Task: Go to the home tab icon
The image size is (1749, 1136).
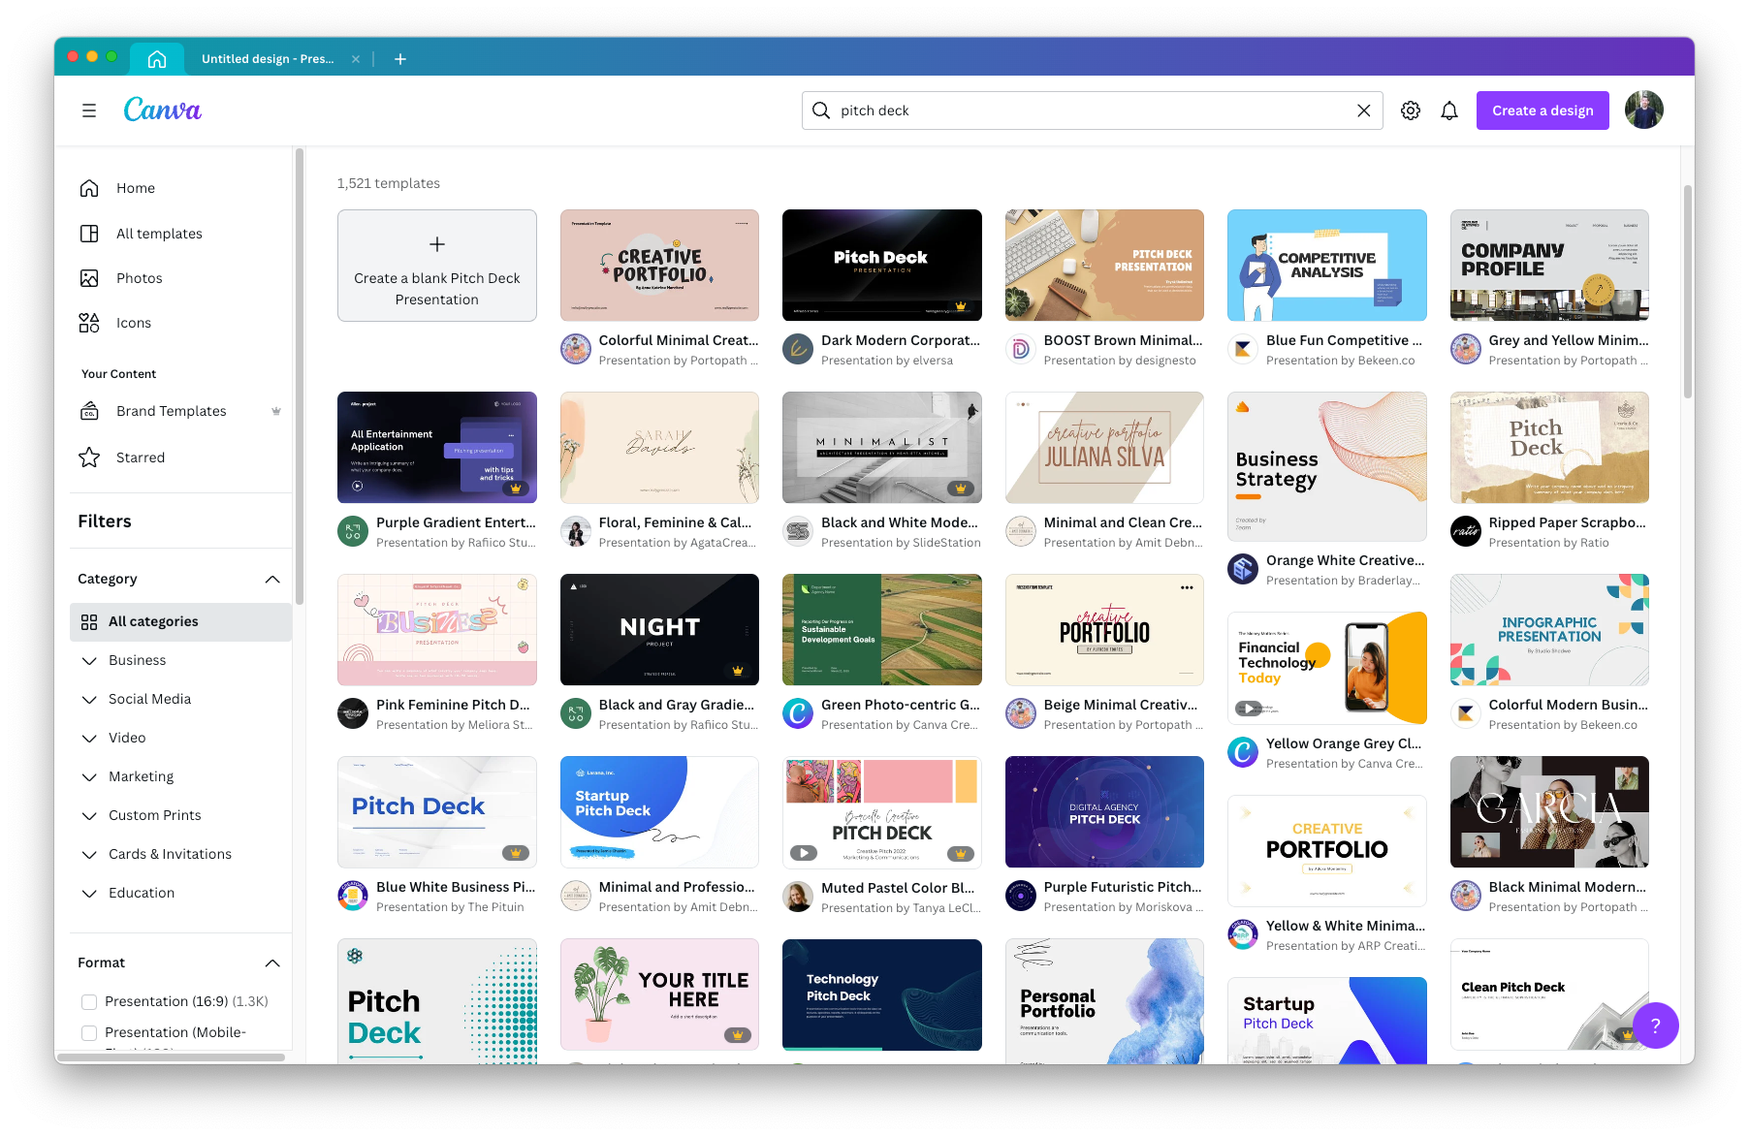Action: coord(157,59)
